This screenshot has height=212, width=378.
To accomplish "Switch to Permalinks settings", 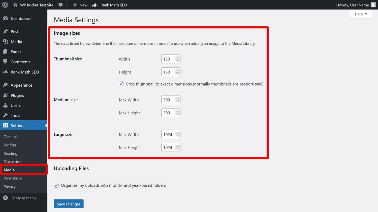I will coord(13,178).
